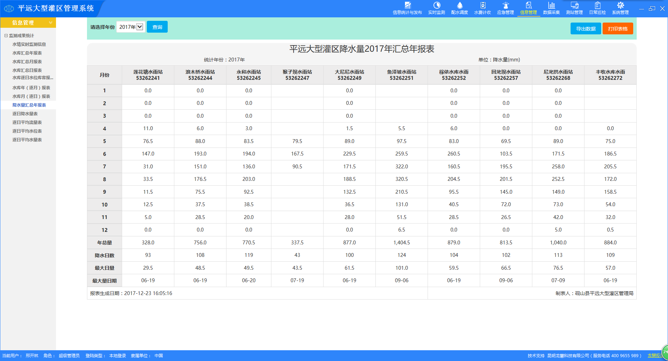Open 逐日平均流量表 in sidebar
Screen dimensions: 668x361
tap(27, 123)
